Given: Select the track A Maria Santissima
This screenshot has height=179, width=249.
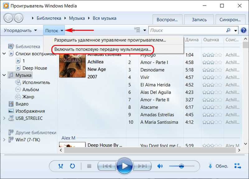Looking at the screenshot, I should point(159,122).
